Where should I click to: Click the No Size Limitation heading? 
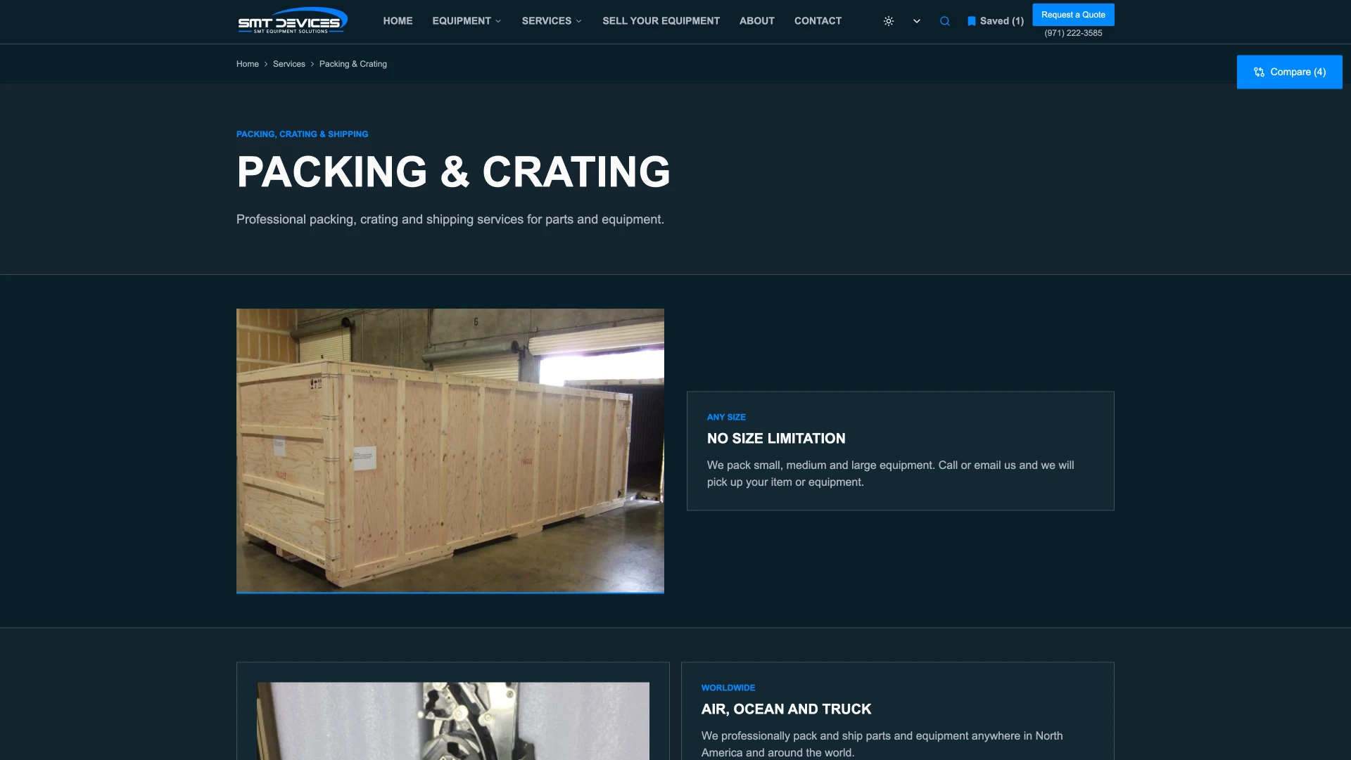tap(776, 439)
